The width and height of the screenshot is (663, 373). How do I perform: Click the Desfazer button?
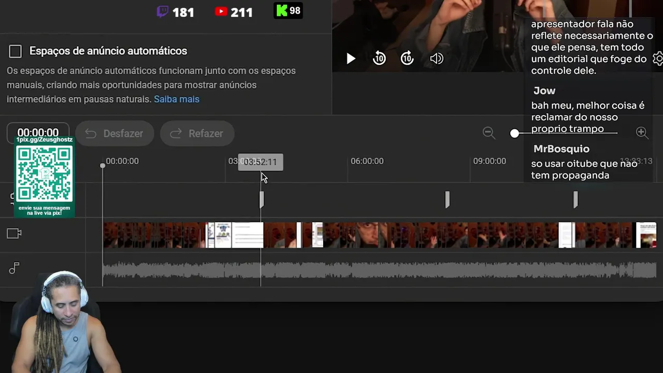114,134
